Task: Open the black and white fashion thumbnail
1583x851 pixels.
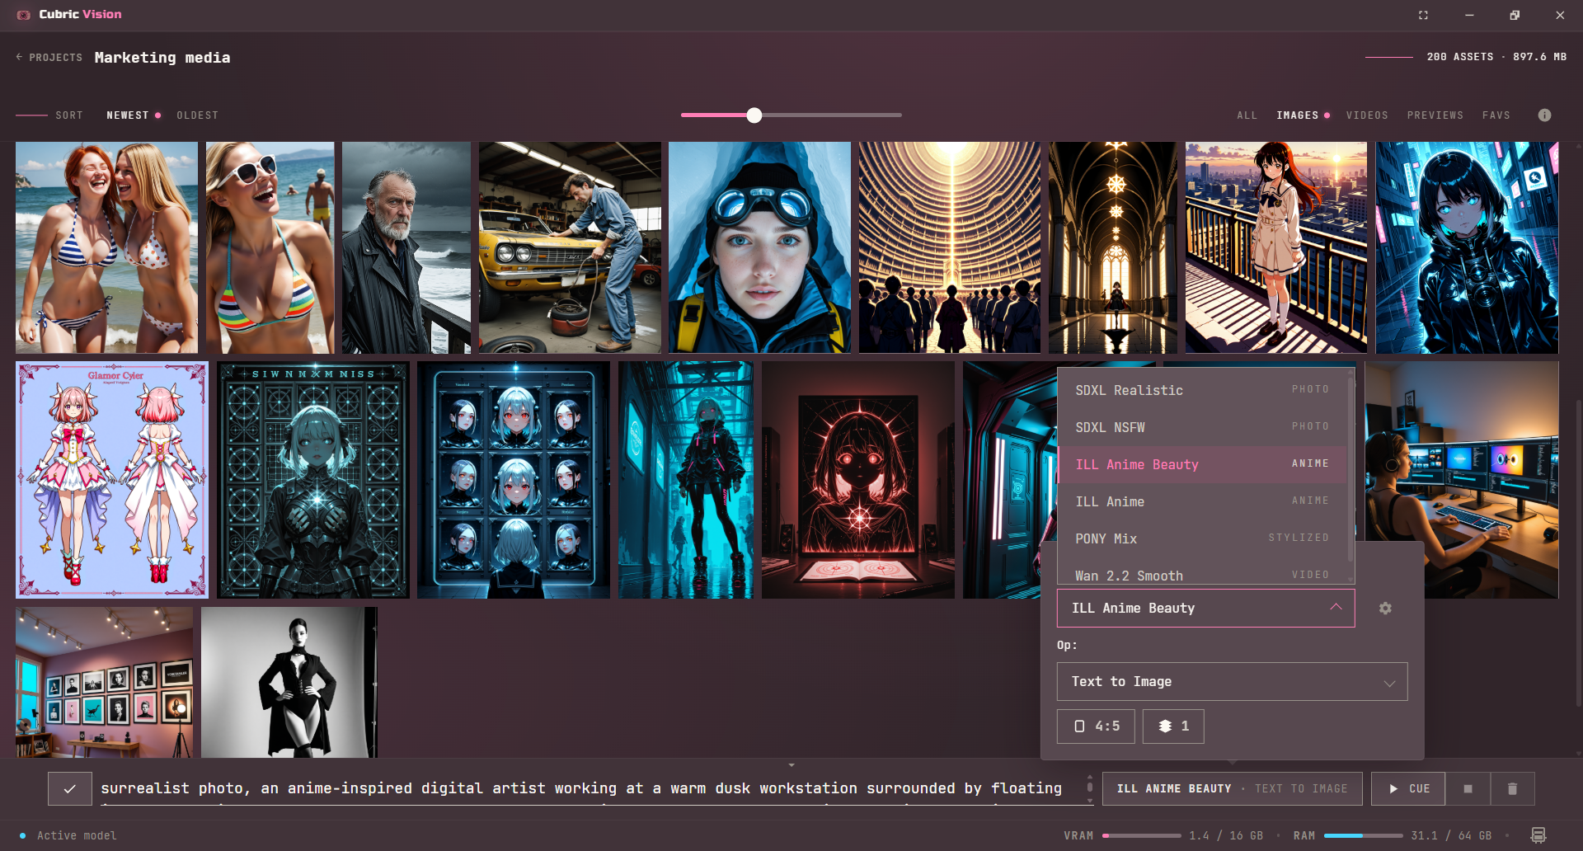Action: click(289, 683)
